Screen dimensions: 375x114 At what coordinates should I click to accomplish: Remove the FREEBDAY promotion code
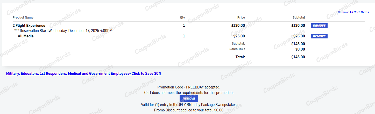[x=189, y=99]
